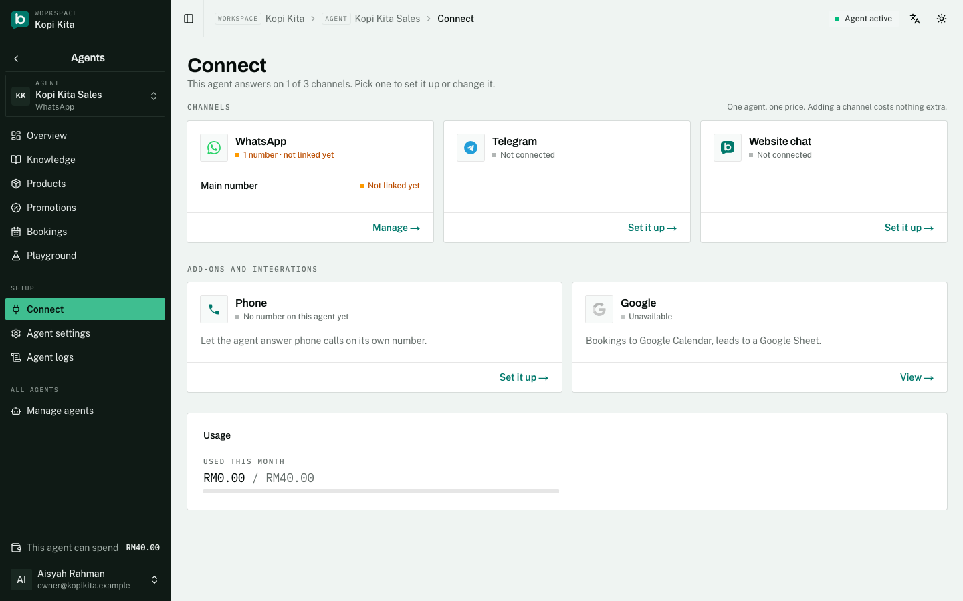Click the wallet icon by agent spend
963x601 pixels.
coord(16,548)
